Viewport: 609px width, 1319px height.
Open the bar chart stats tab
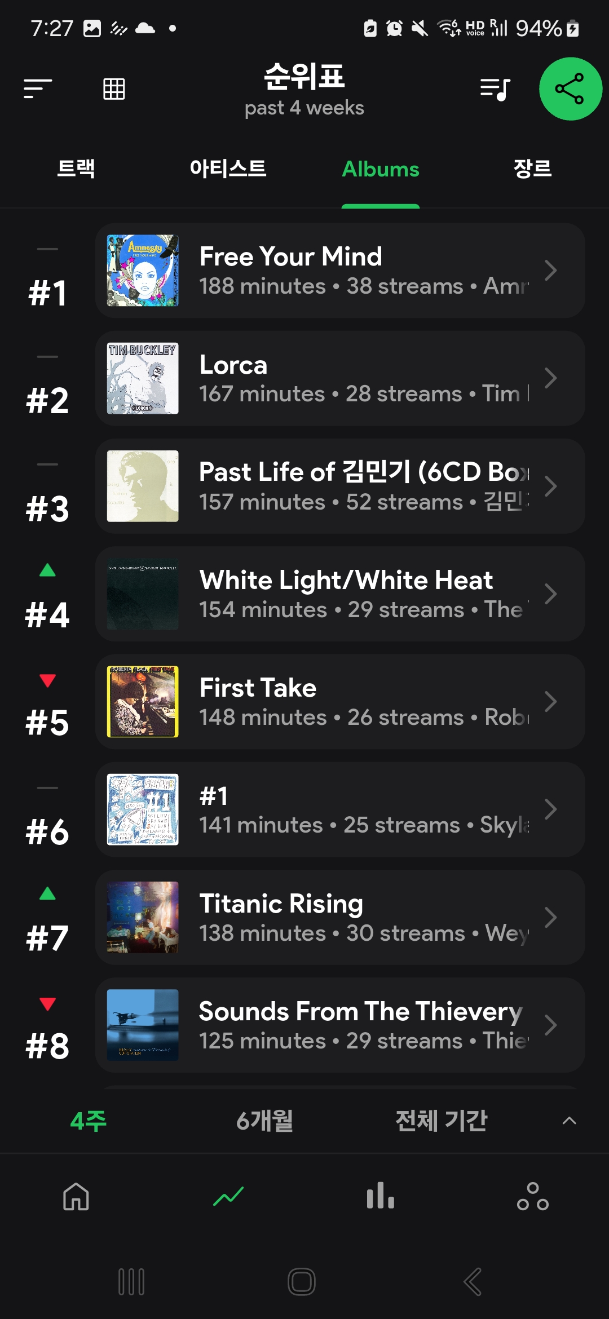click(x=381, y=1196)
